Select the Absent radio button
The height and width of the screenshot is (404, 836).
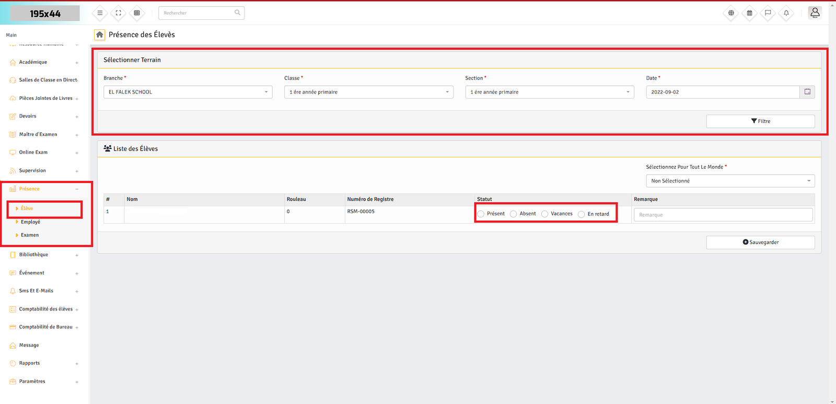point(514,214)
